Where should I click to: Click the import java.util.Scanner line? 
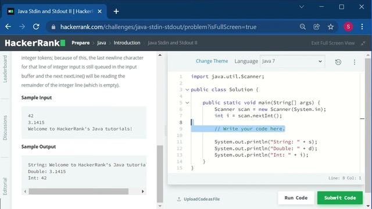tap(227, 77)
